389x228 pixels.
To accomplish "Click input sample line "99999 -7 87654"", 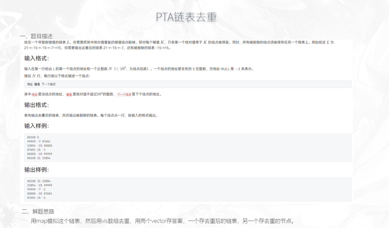I will 39,141.
